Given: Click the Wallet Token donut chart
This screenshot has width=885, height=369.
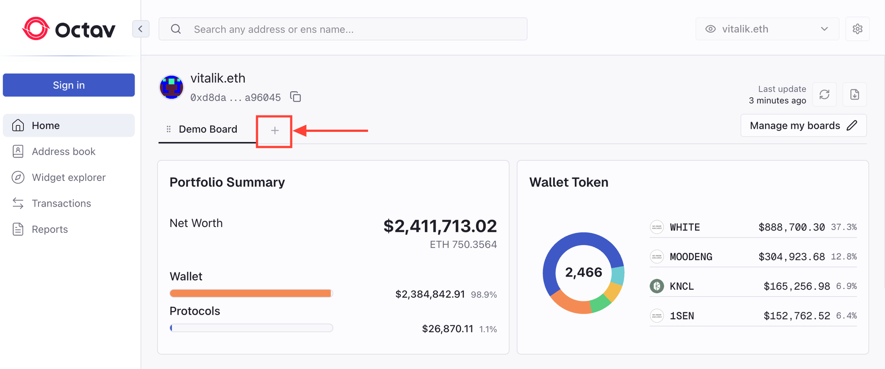Looking at the screenshot, I should click(x=583, y=273).
